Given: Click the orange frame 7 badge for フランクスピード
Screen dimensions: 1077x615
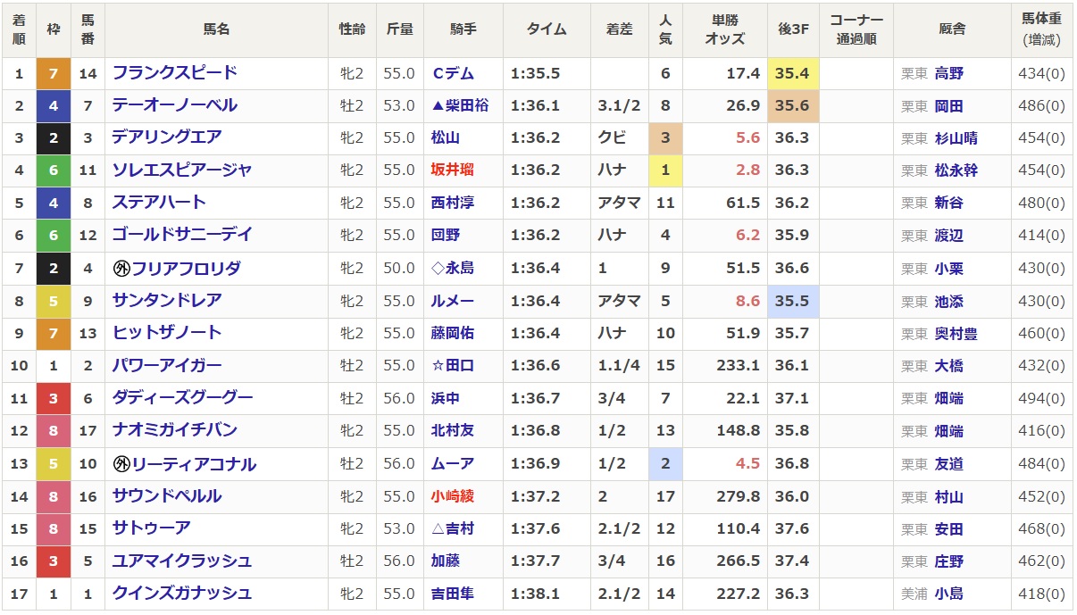Looking at the screenshot, I should coord(54,73).
